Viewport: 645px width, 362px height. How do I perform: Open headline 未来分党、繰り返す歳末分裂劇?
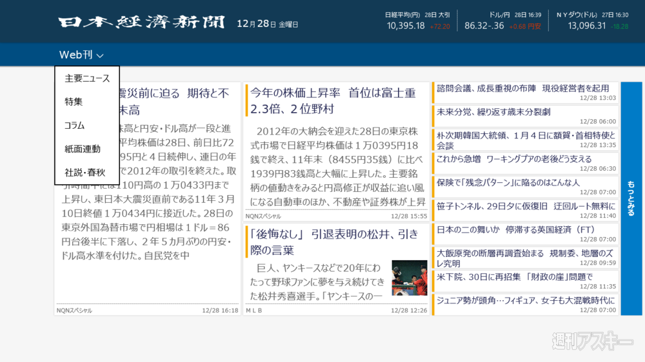point(525,117)
